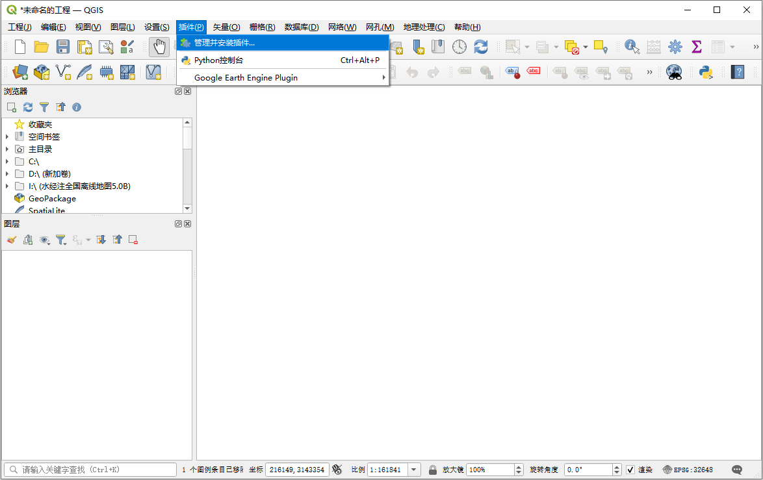The image size is (763, 480).
Task: Open the 图层(L) menu
Action: [x=122, y=27]
